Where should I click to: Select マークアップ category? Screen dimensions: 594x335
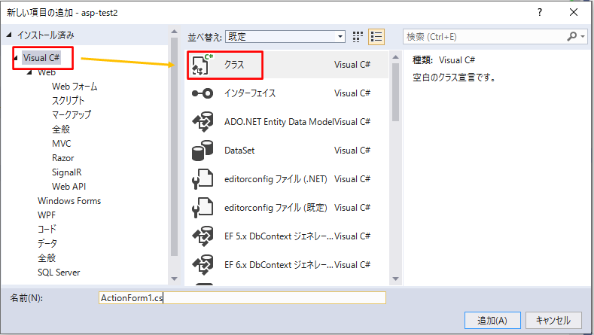pyautogui.click(x=72, y=115)
